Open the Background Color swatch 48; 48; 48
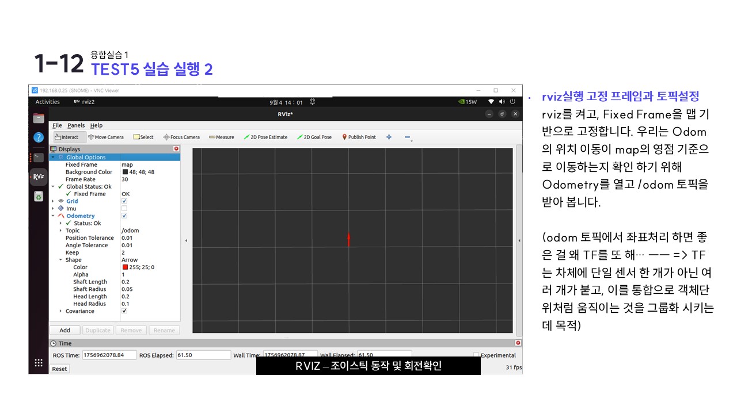737x414 pixels. [x=125, y=172]
